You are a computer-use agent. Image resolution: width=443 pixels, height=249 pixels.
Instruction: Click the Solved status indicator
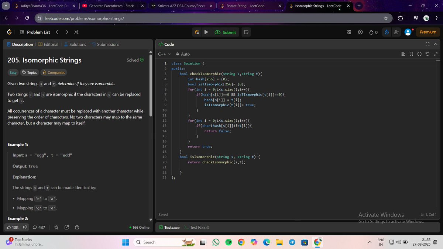tap(135, 60)
